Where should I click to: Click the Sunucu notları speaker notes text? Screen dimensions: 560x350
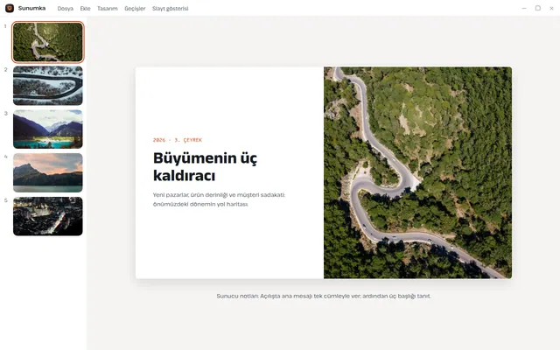pos(324,296)
